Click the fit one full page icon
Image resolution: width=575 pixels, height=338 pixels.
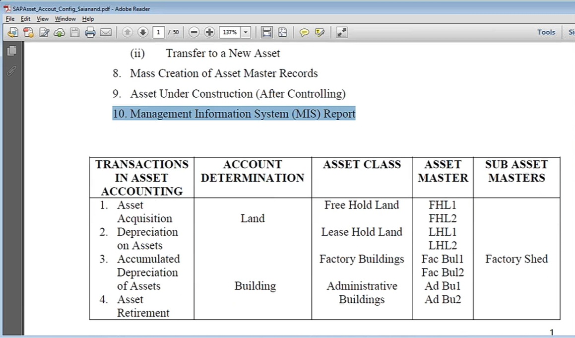click(283, 32)
